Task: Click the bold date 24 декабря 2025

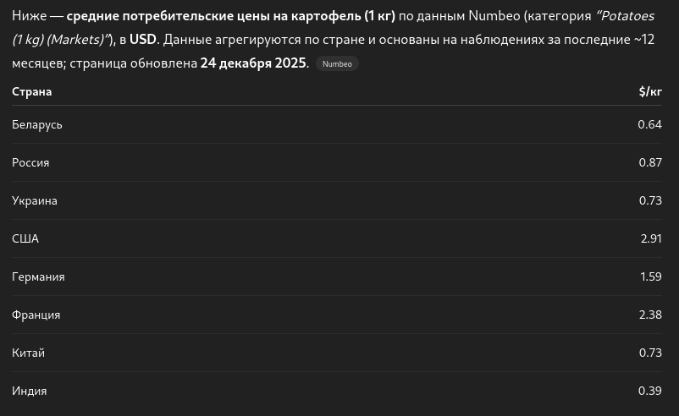Action: (x=254, y=63)
